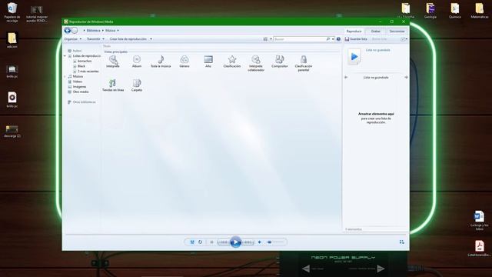Click the Música breadcrumb

[x=111, y=31]
